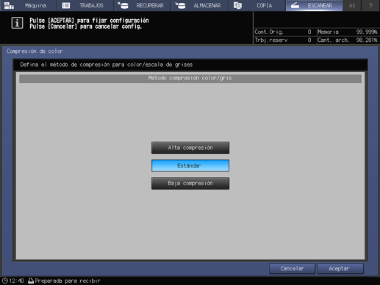The height and width of the screenshot is (285, 380).
Task: Switch to the TRABAJOS tab
Action: point(85,5)
